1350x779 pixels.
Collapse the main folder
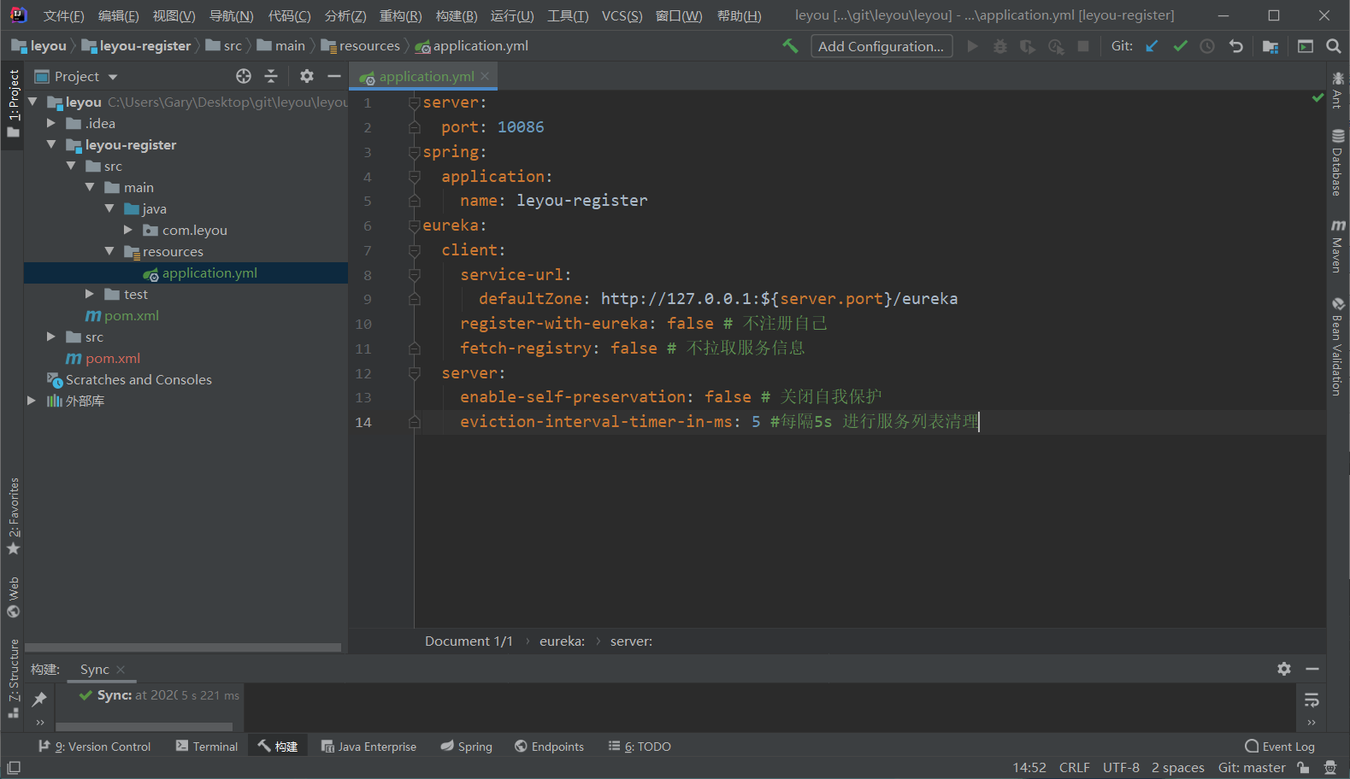click(x=90, y=187)
